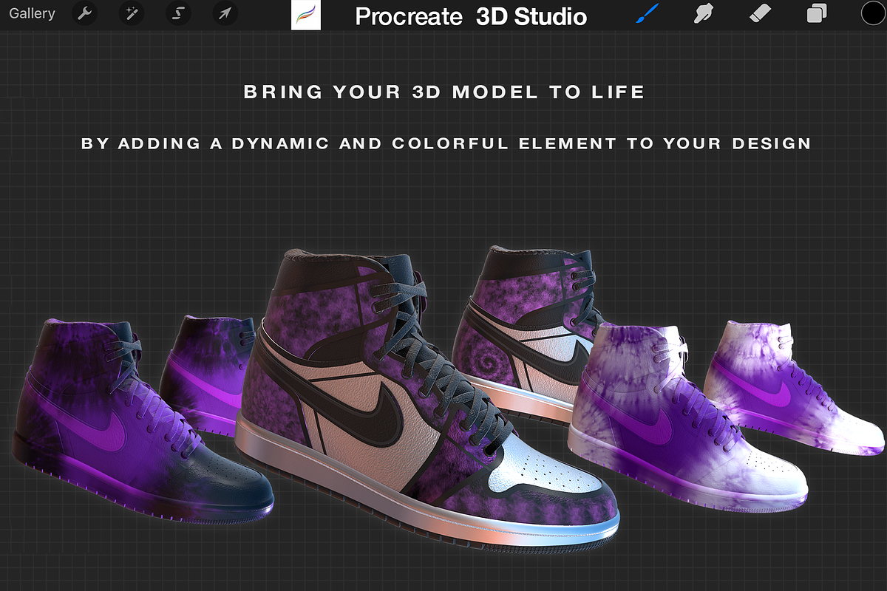Activate the Selection tool
This screenshot has height=591, width=887.
point(177,14)
